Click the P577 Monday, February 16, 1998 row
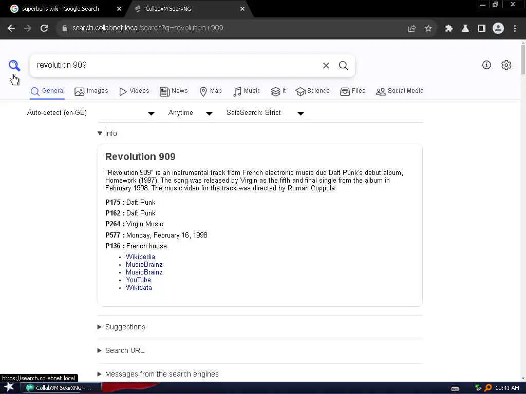Image resolution: width=526 pixels, height=394 pixels. tap(156, 235)
